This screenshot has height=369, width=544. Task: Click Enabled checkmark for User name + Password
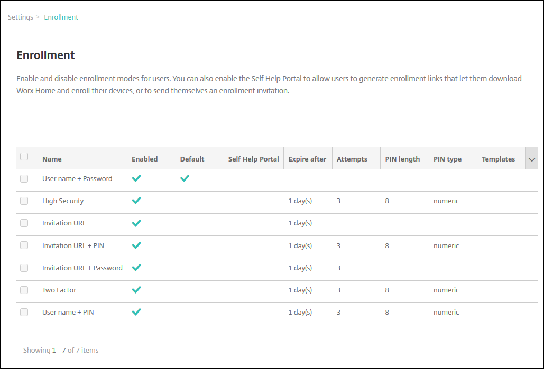point(136,178)
